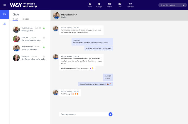Open the hamburger menu icon
This screenshot has width=188, height=124.
point(4,5)
